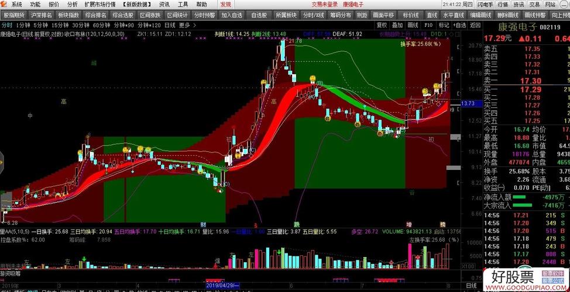Click 加入自选 to add to watchlist

pyautogui.click(x=232, y=15)
